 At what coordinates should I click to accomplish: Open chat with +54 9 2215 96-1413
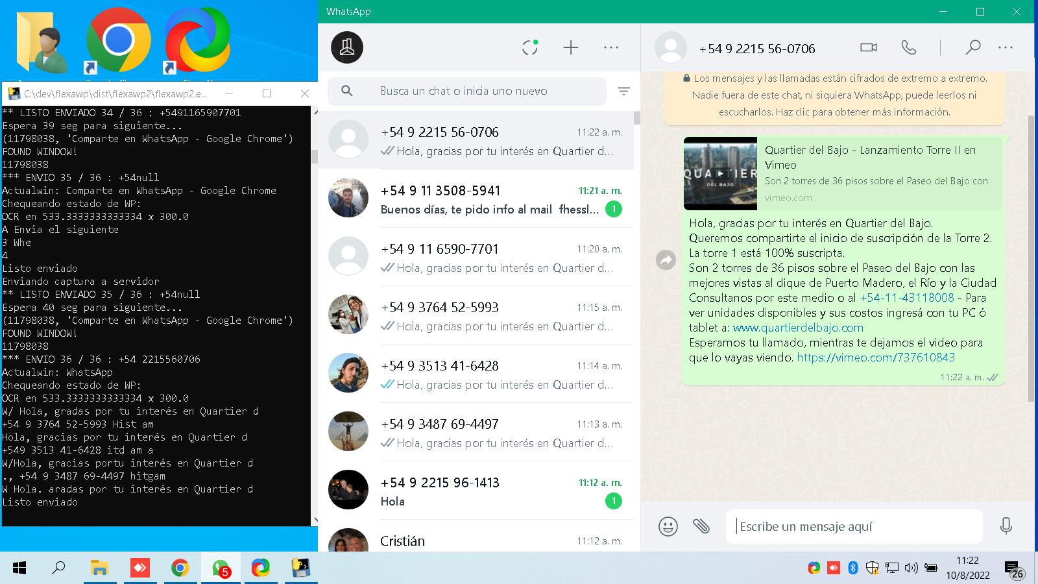pos(476,491)
